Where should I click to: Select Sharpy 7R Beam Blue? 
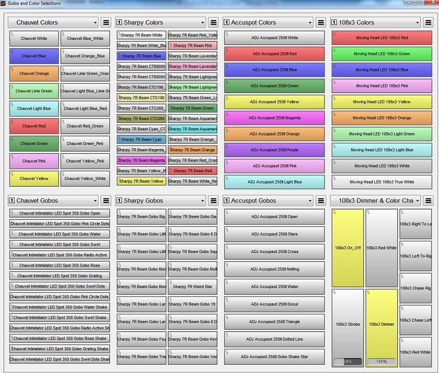point(141,56)
